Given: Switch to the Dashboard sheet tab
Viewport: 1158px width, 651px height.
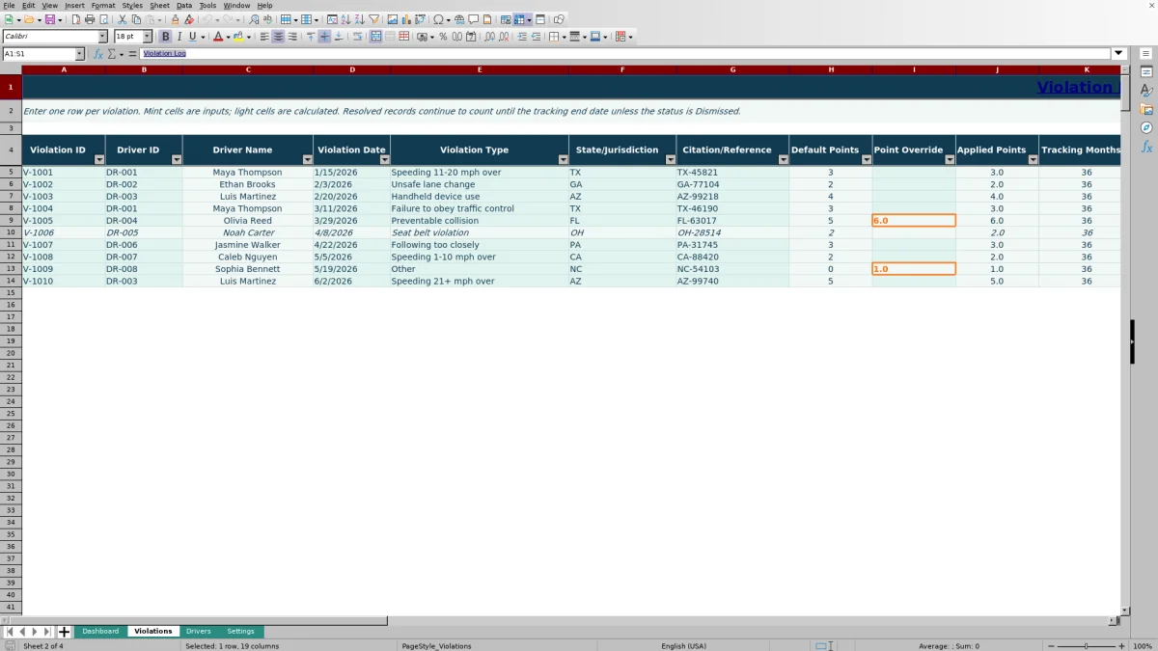Looking at the screenshot, I should [x=100, y=632].
